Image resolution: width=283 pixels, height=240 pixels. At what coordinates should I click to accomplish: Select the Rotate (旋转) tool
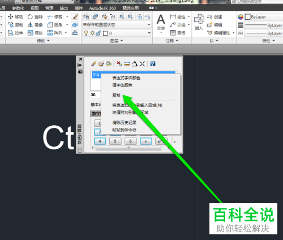35,17
